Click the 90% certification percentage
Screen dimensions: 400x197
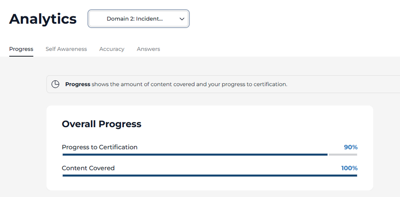pyautogui.click(x=350, y=147)
